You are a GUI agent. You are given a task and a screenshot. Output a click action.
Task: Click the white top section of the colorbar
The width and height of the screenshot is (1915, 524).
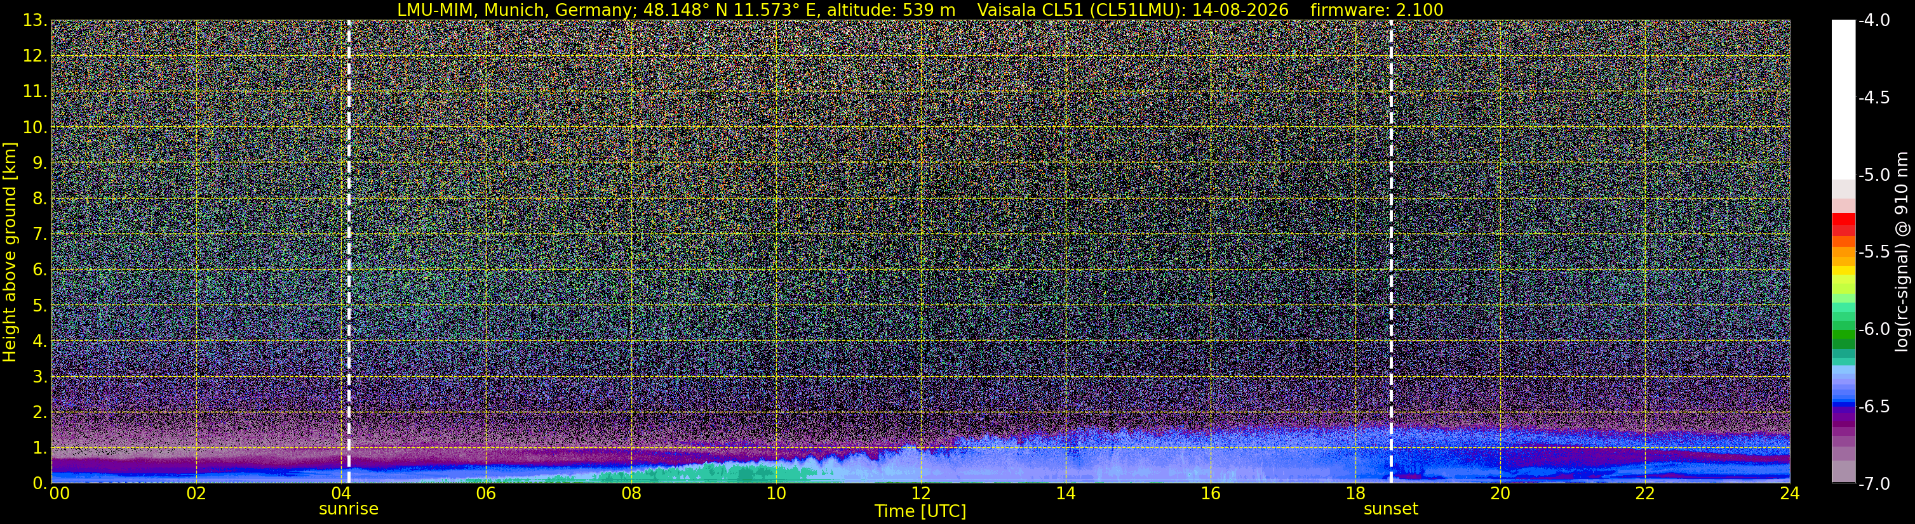coord(1843,99)
